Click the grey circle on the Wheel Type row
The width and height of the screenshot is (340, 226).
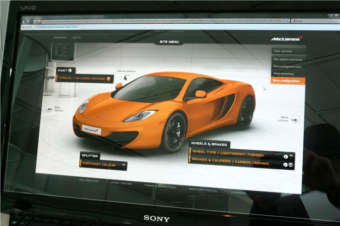point(291,156)
